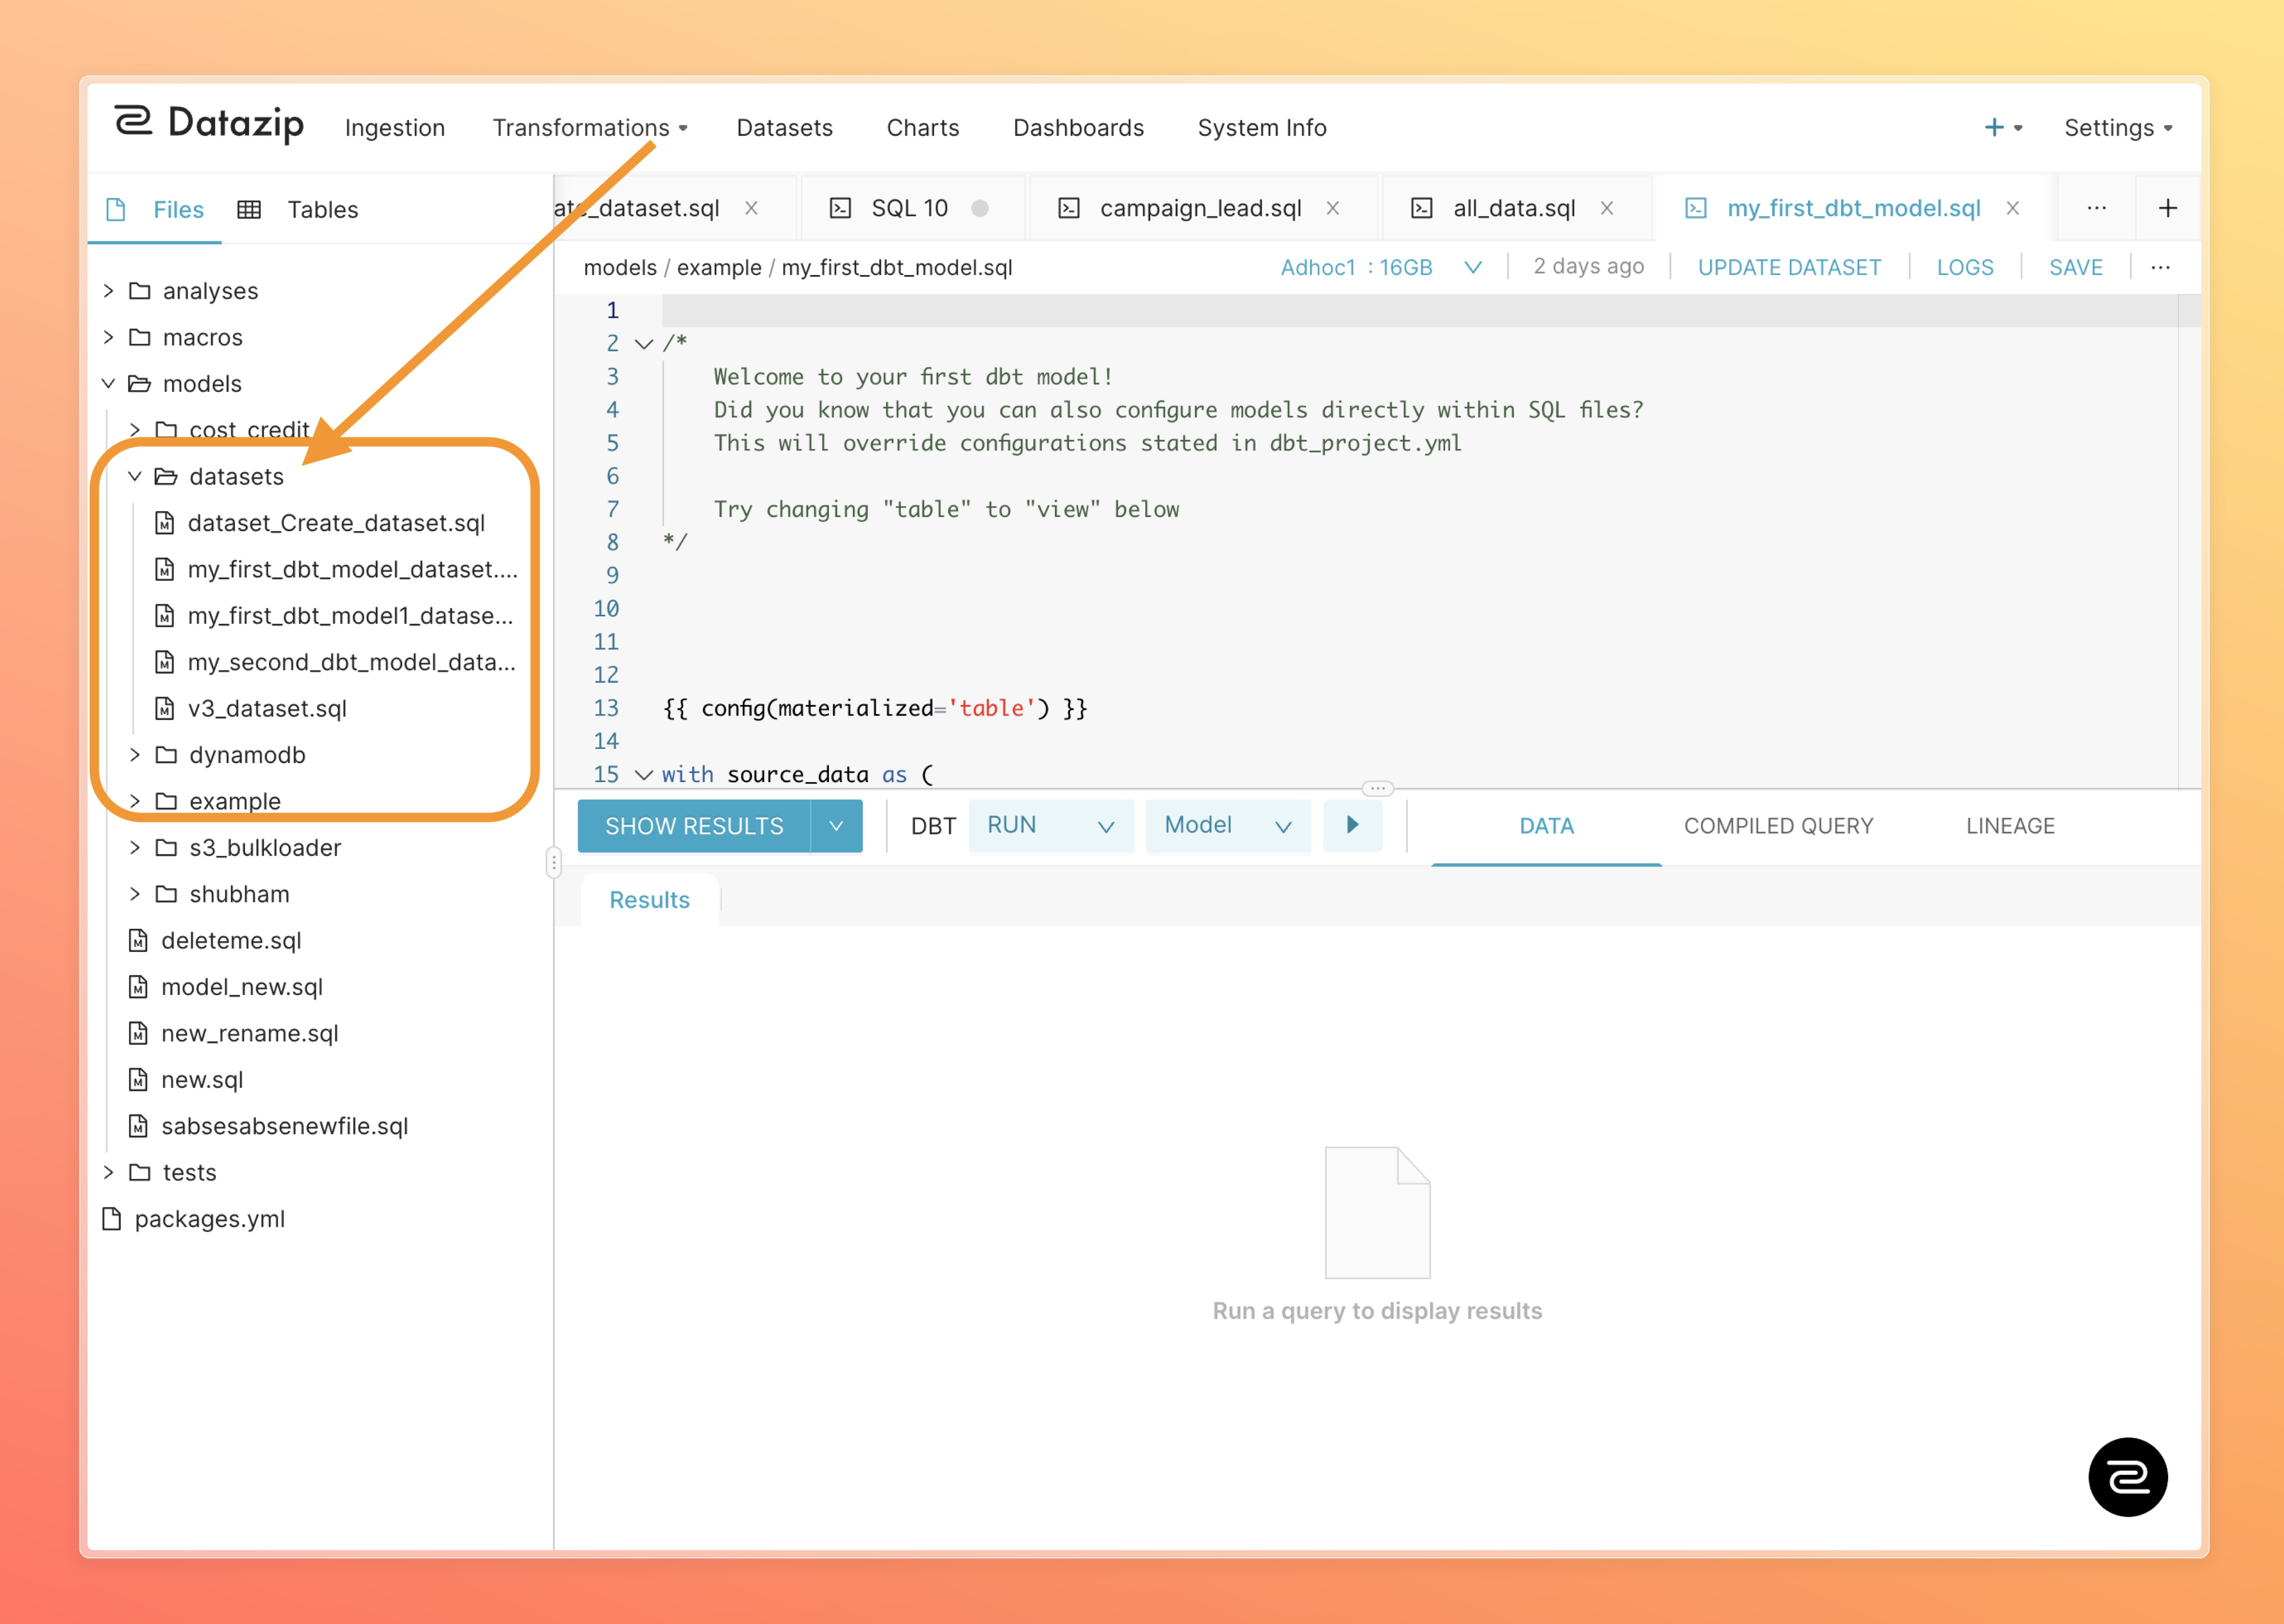Go to Datasets page
2284x1624 pixels.
click(784, 128)
